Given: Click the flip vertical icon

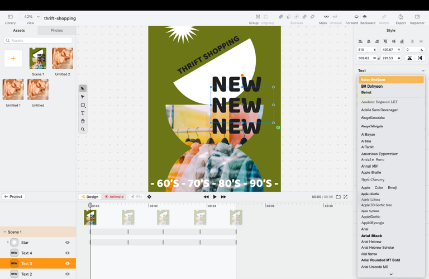Looking at the screenshot, I should [x=420, y=58].
